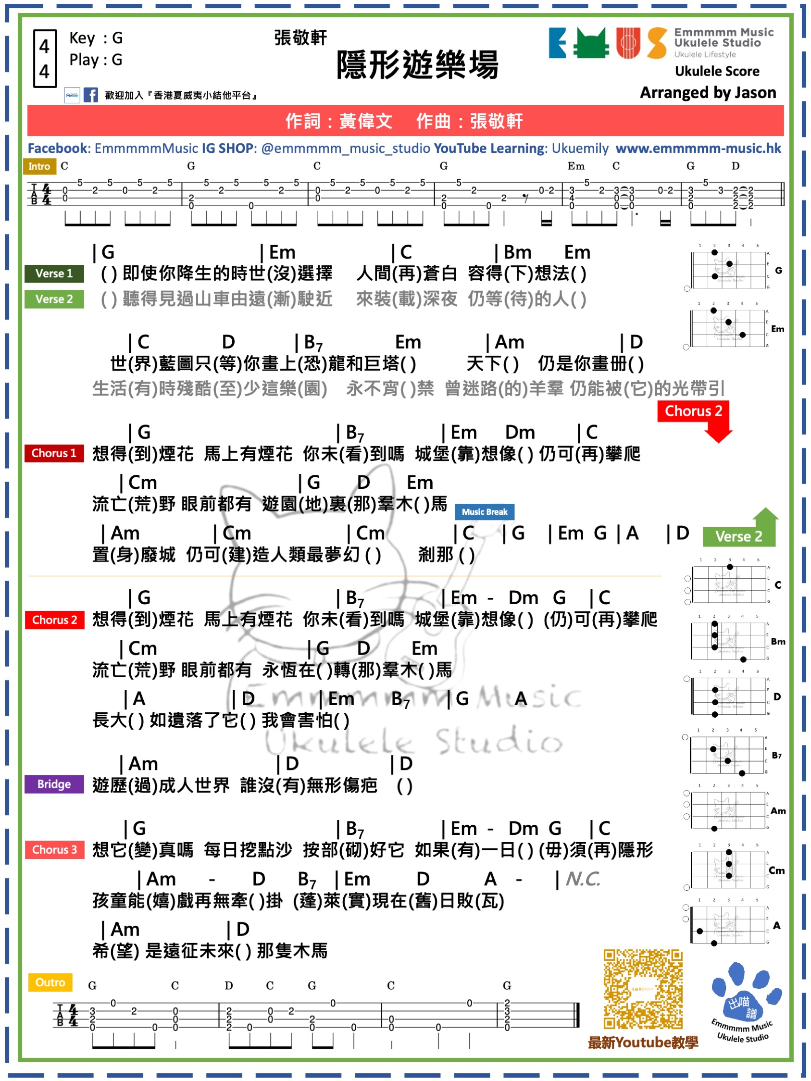Click the Dm chord in Chorus 1
The image size is (811, 1081).
[520, 433]
